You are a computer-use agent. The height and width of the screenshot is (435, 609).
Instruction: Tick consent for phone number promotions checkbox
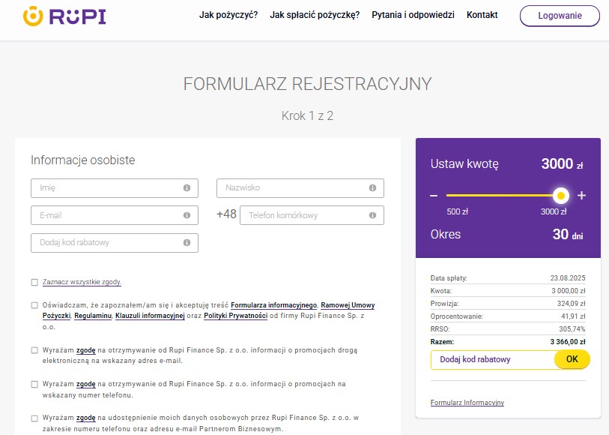(34, 384)
